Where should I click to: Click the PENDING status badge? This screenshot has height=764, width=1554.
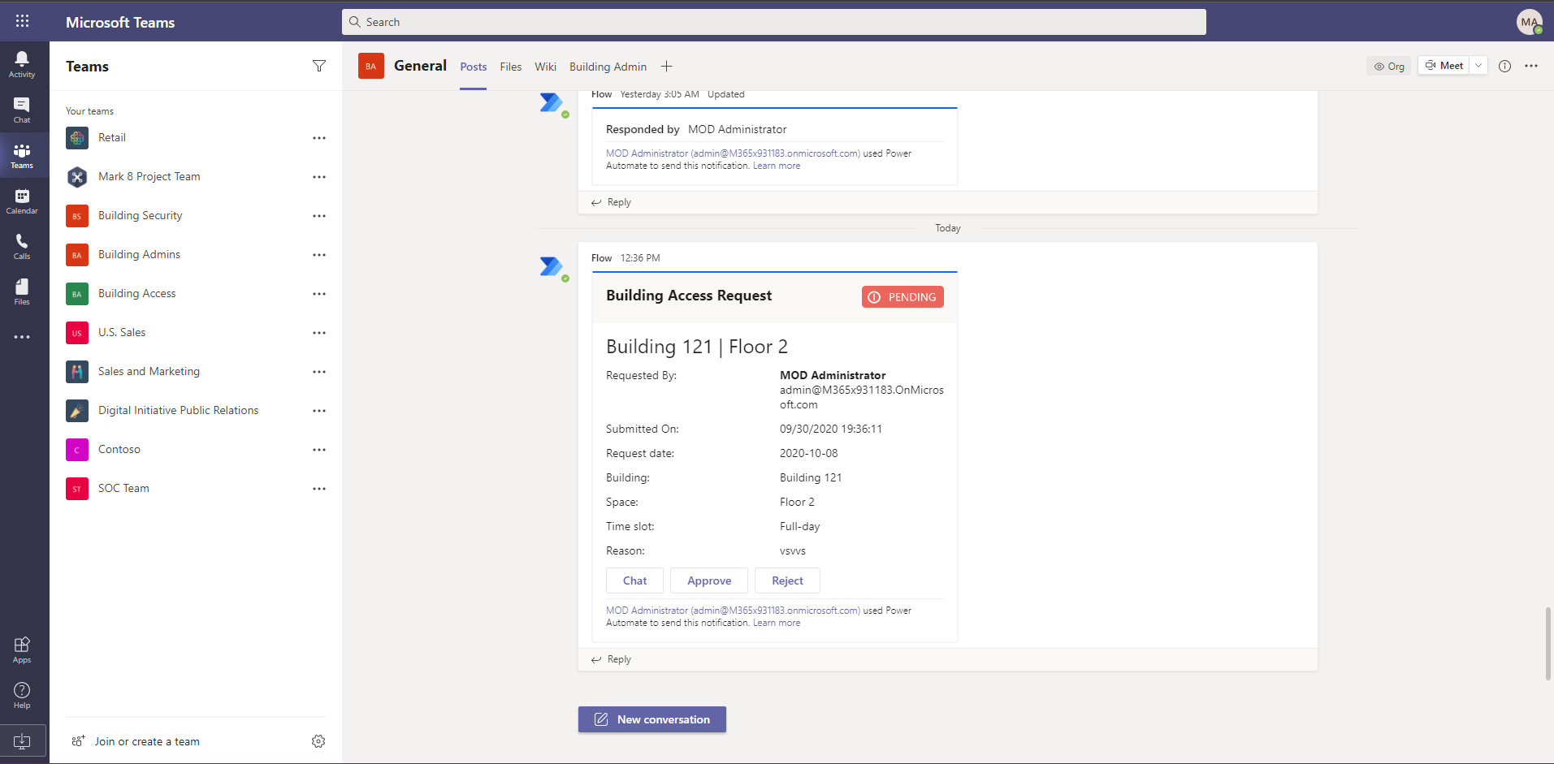(x=903, y=297)
